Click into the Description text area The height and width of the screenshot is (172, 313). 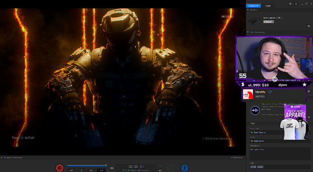(x=280, y=154)
